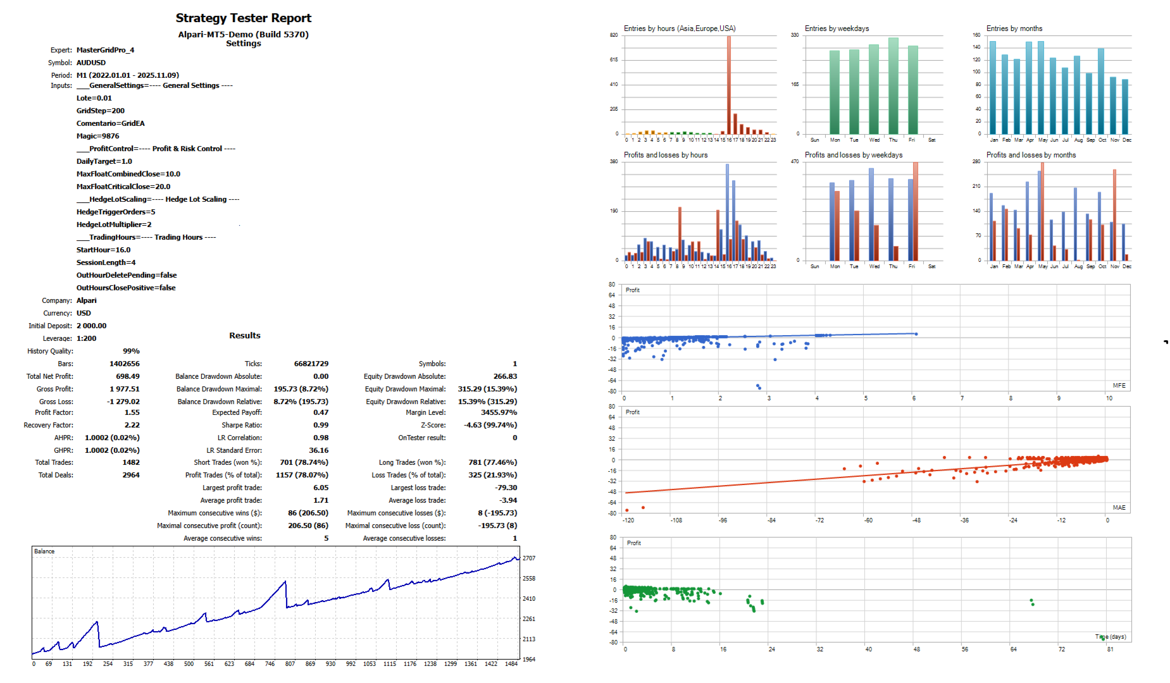Select Long Trades value 781 (77.46%)
Image resolution: width=1170 pixels, height=683 pixels.
coord(493,462)
